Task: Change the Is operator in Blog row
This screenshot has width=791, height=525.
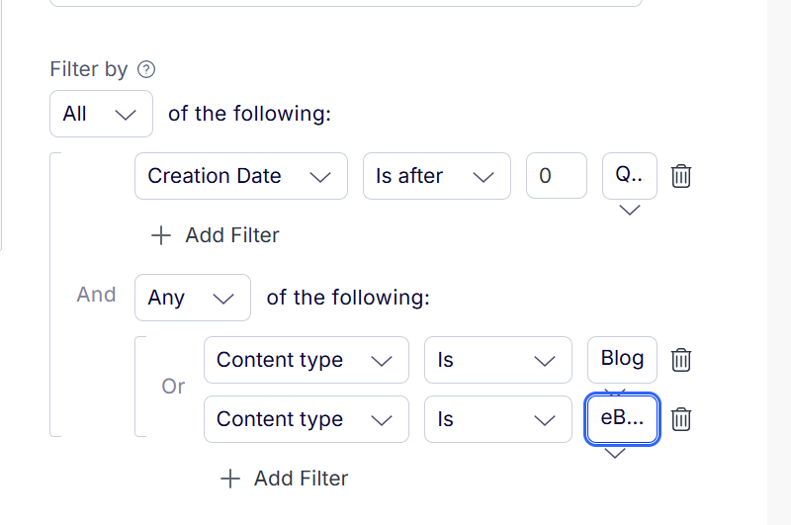Action: point(498,360)
